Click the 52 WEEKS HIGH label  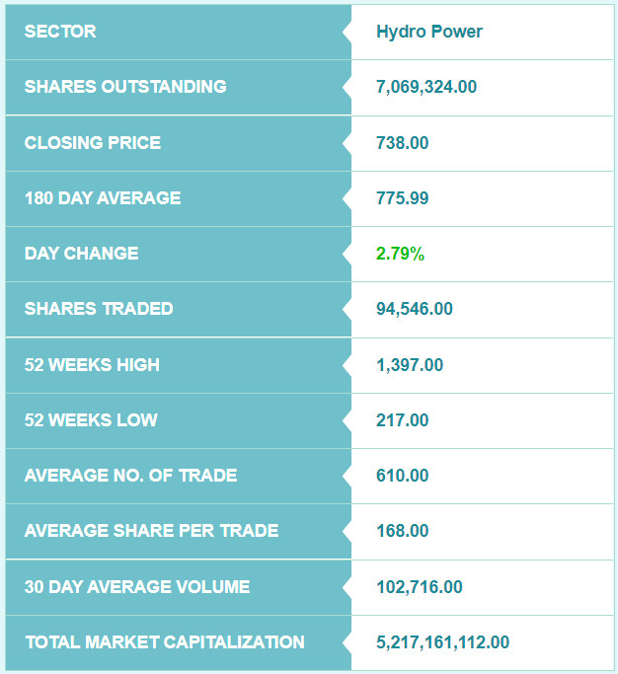(x=92, y=365)
